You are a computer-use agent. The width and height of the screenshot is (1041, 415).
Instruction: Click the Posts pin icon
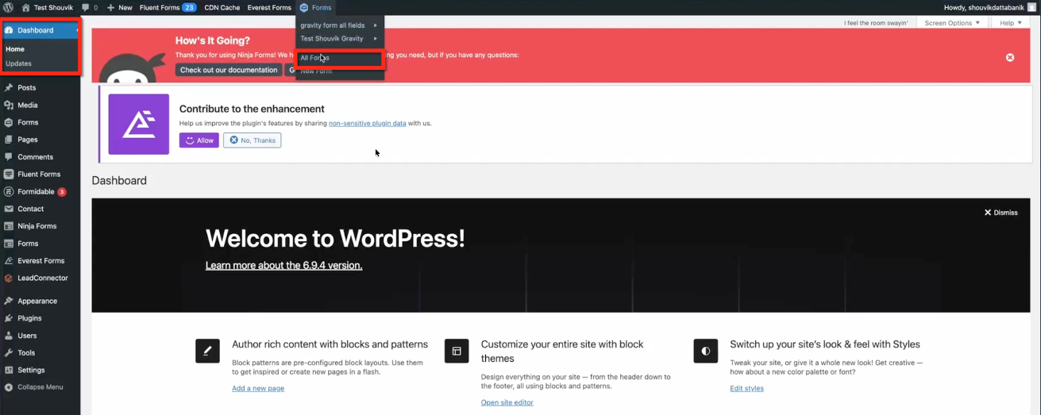click(9, 87)
